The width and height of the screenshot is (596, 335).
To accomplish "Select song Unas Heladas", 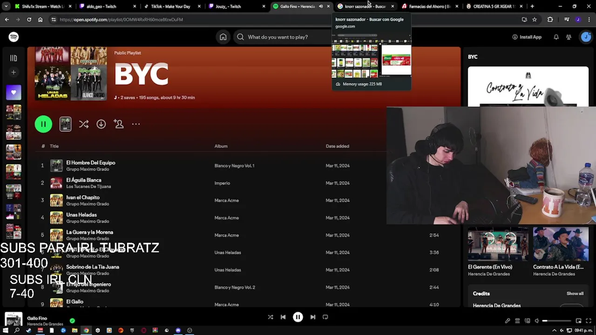I will [x=81, y=215].
